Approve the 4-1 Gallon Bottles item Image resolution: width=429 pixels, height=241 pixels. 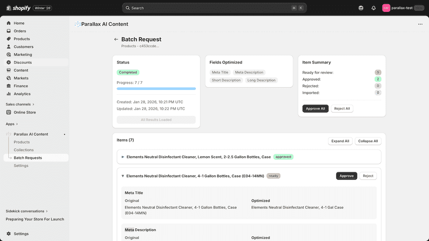[347, 176]
